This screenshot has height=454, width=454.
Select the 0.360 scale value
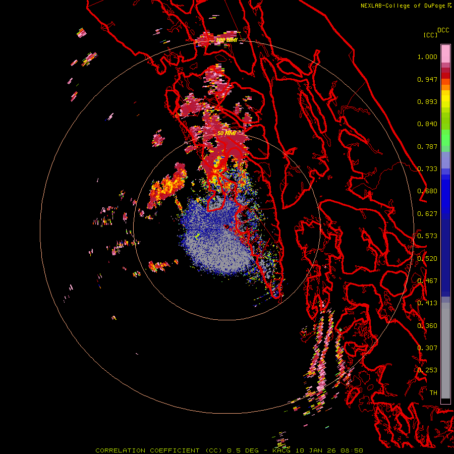[427, 326]
